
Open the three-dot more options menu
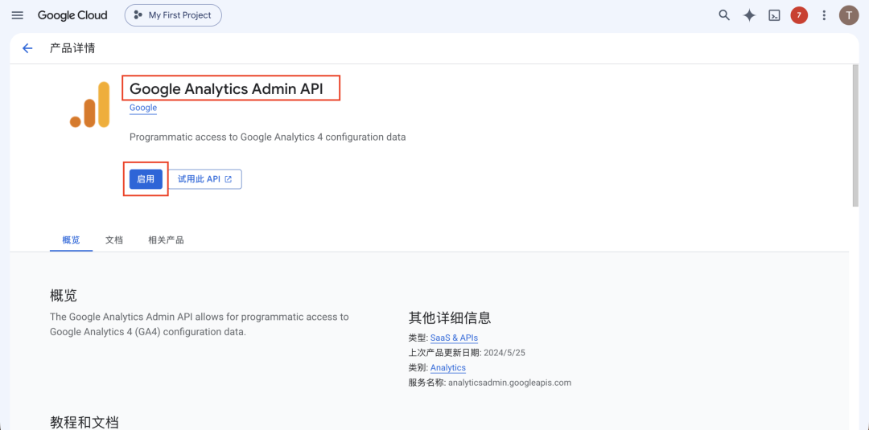[x=824, y=15]
